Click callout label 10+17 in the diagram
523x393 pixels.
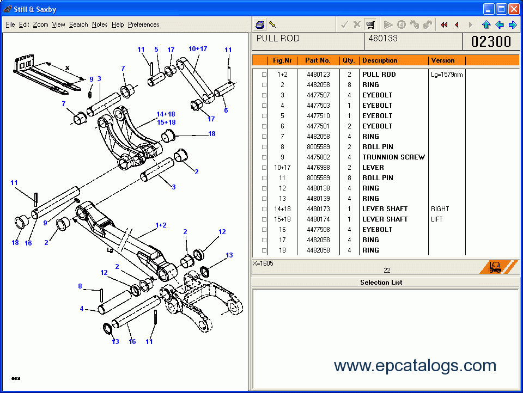coord(198,48)
